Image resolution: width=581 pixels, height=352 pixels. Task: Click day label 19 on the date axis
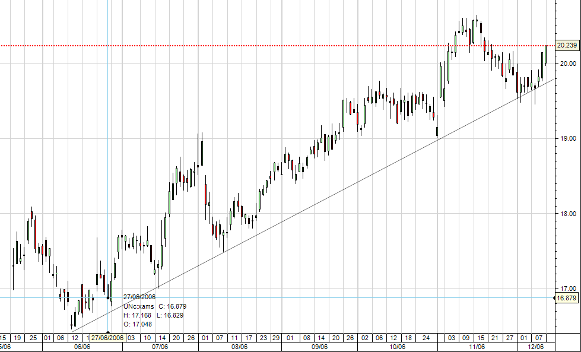(x=16, y=338)
